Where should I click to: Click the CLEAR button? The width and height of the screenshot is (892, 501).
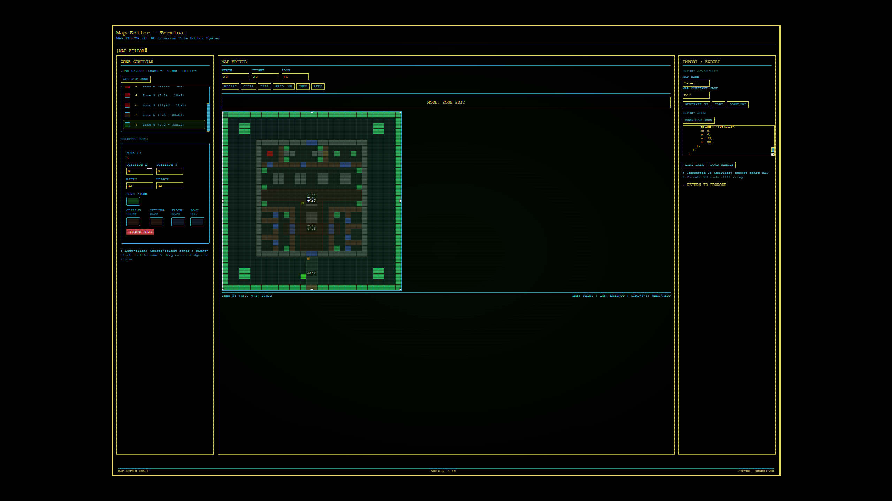[249, 86]
